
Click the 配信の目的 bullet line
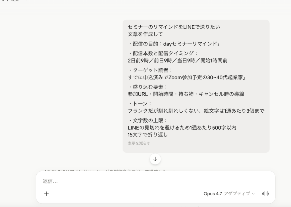click(174, 44)
